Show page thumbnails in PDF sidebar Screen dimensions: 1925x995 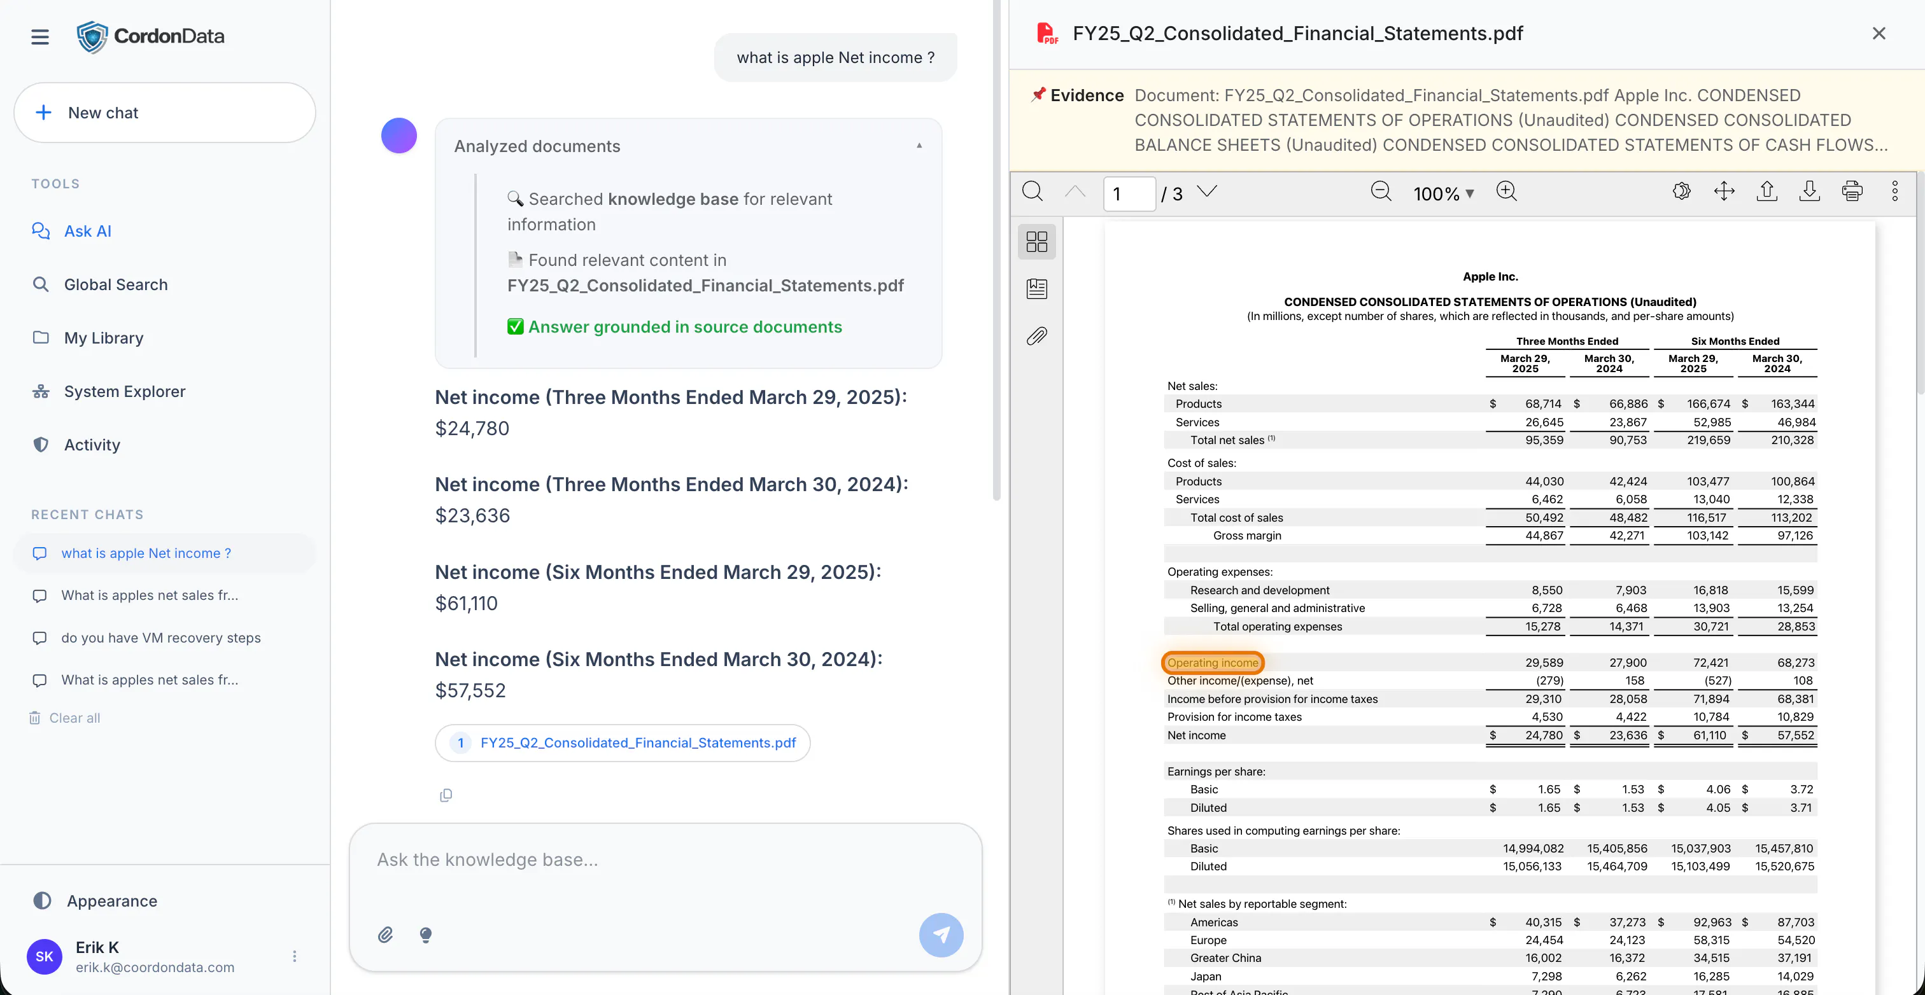(x=1036, y=241)
